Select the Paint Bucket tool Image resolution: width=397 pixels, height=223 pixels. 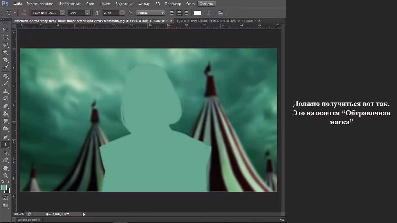click(x=6, y=114)
